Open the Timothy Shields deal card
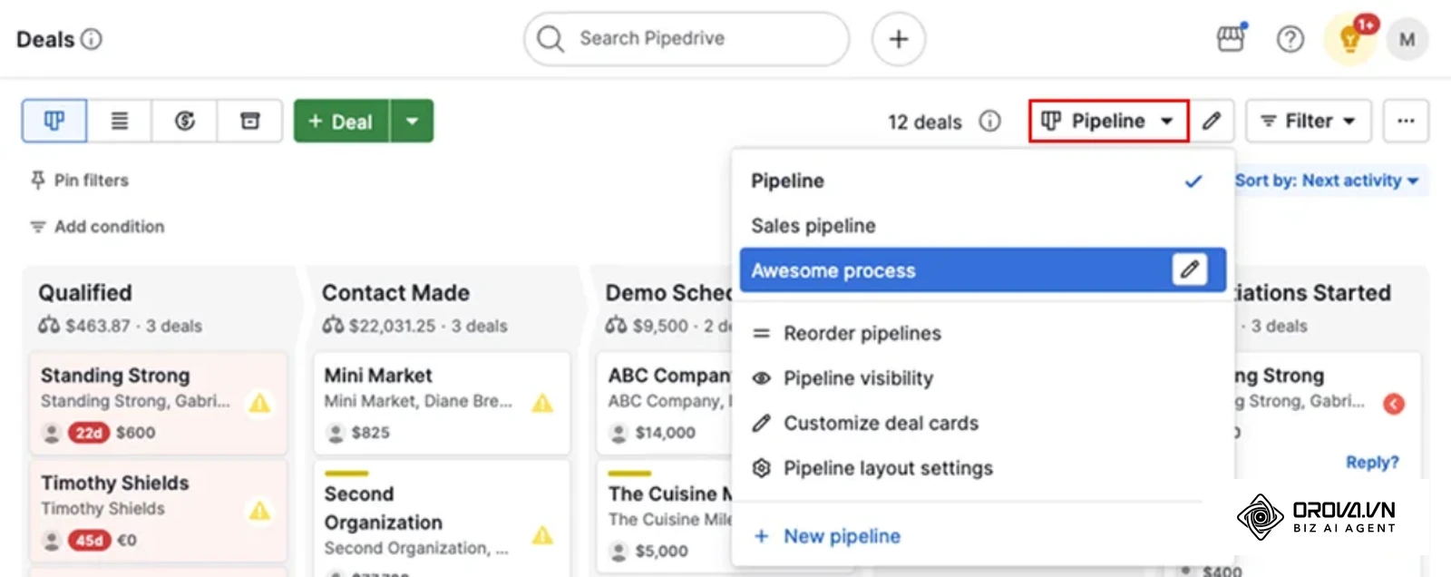The image size is (1451, 577). click(159, 511)
